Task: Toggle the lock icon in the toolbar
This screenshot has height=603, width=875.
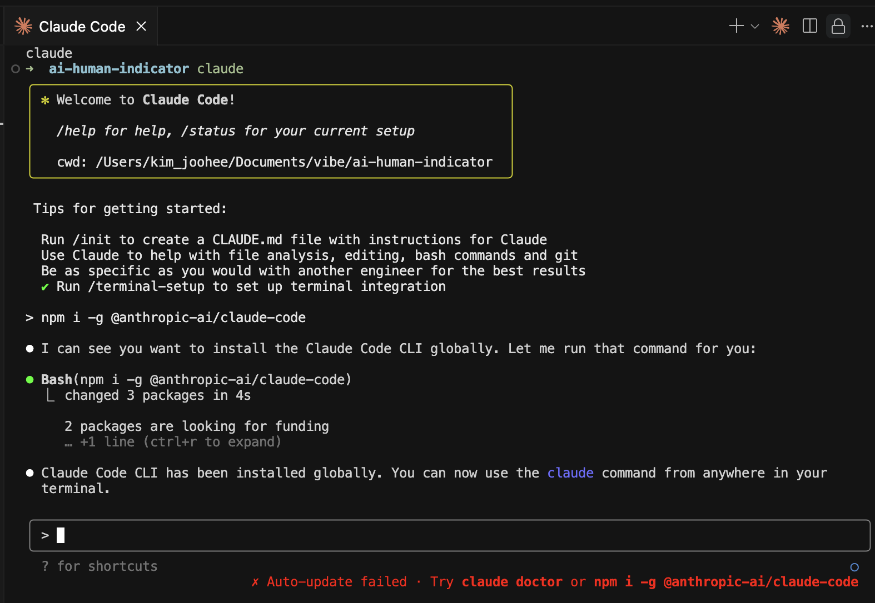Action: click(x=838, y=26)
